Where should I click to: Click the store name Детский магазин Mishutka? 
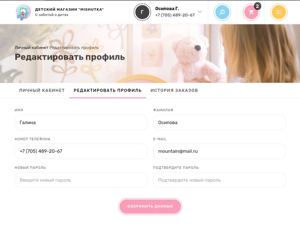pyautogui.click(x=69, y=9)
